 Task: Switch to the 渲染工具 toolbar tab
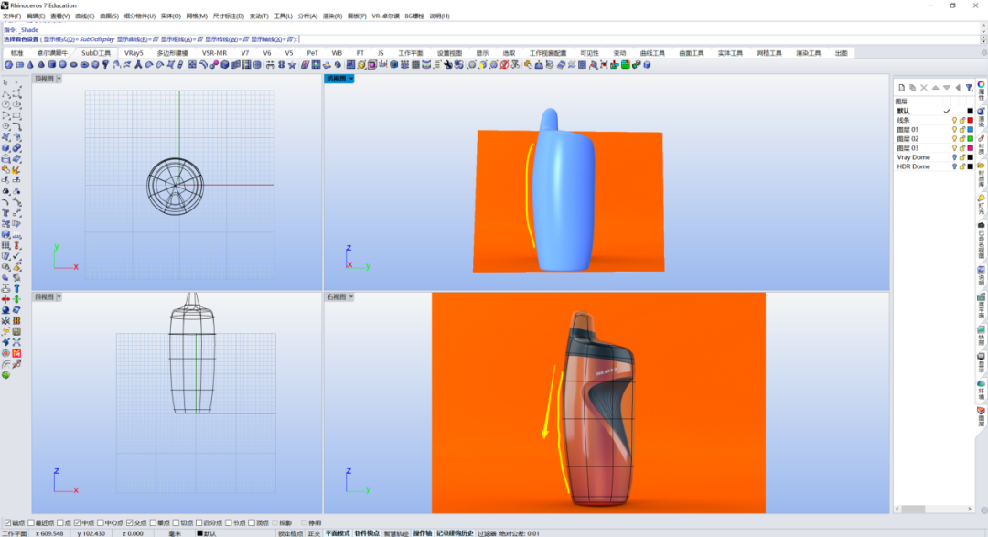(x=808, y=53)
